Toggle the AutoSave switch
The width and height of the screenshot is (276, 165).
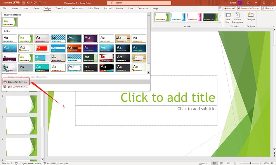coord(16,3)
